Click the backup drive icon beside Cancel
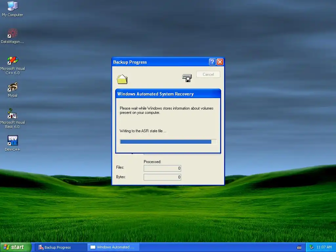This screenshot has width=336, height=252. point(187,78)
